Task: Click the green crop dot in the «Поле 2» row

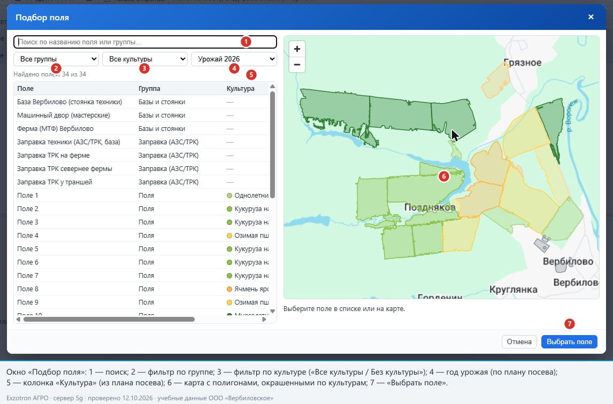Action: tap(229, 208)
